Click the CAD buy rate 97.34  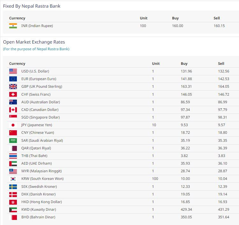point(185,110)
